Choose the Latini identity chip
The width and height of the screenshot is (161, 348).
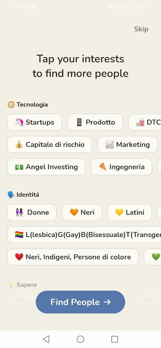click(x=130, y=212)
